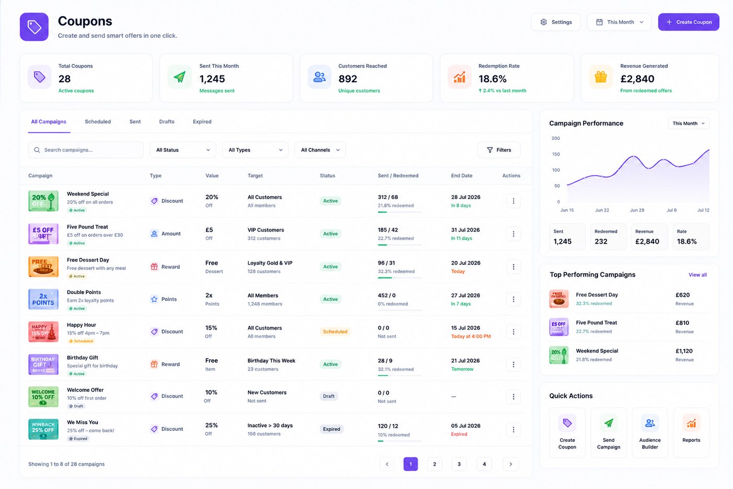The height and width of the screenshot is (489, 733).
Task: Click the Customers Reached people icon
Action: click(319, 78)
